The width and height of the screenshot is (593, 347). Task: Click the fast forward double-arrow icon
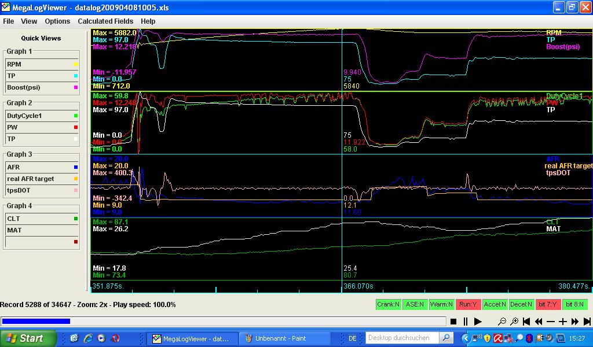(575, 322)
